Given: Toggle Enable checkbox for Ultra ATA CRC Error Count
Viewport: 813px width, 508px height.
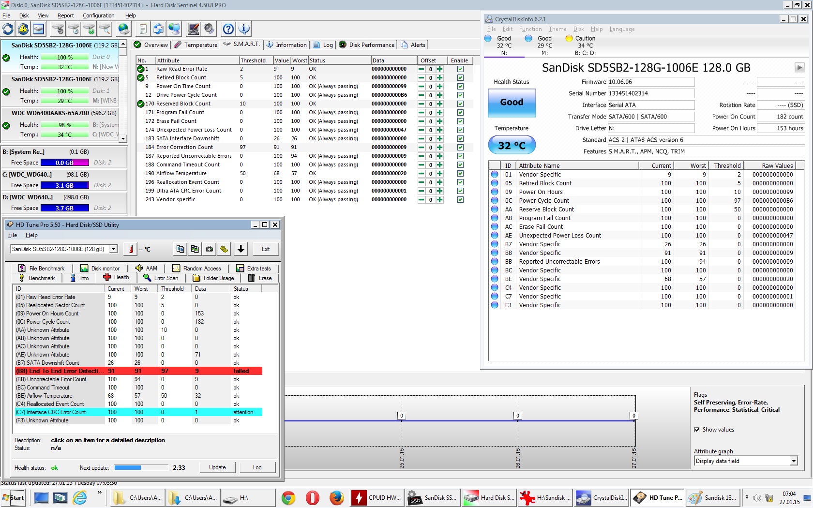Looking at the screenshot, I should 460,191.
